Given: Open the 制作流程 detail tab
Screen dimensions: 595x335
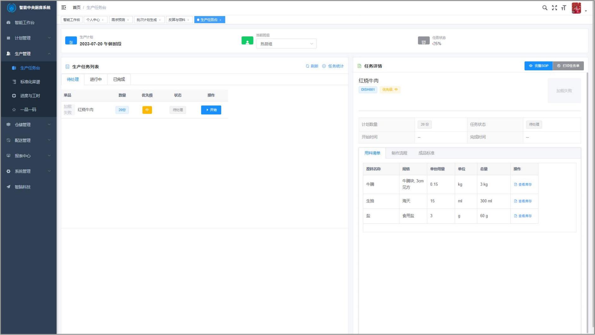Looking at the screenshot, I should point(399,153).
